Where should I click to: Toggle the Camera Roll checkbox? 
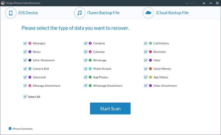pyautogui.click(x=25, y=69)
